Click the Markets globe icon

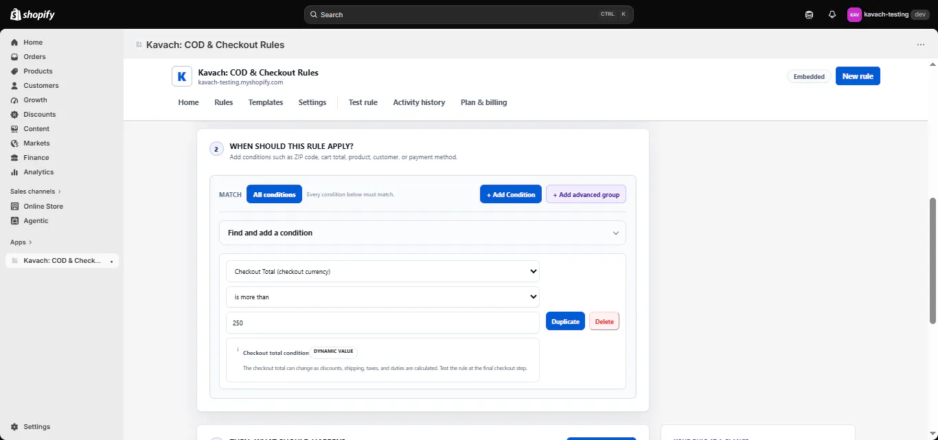click(14, 143)
